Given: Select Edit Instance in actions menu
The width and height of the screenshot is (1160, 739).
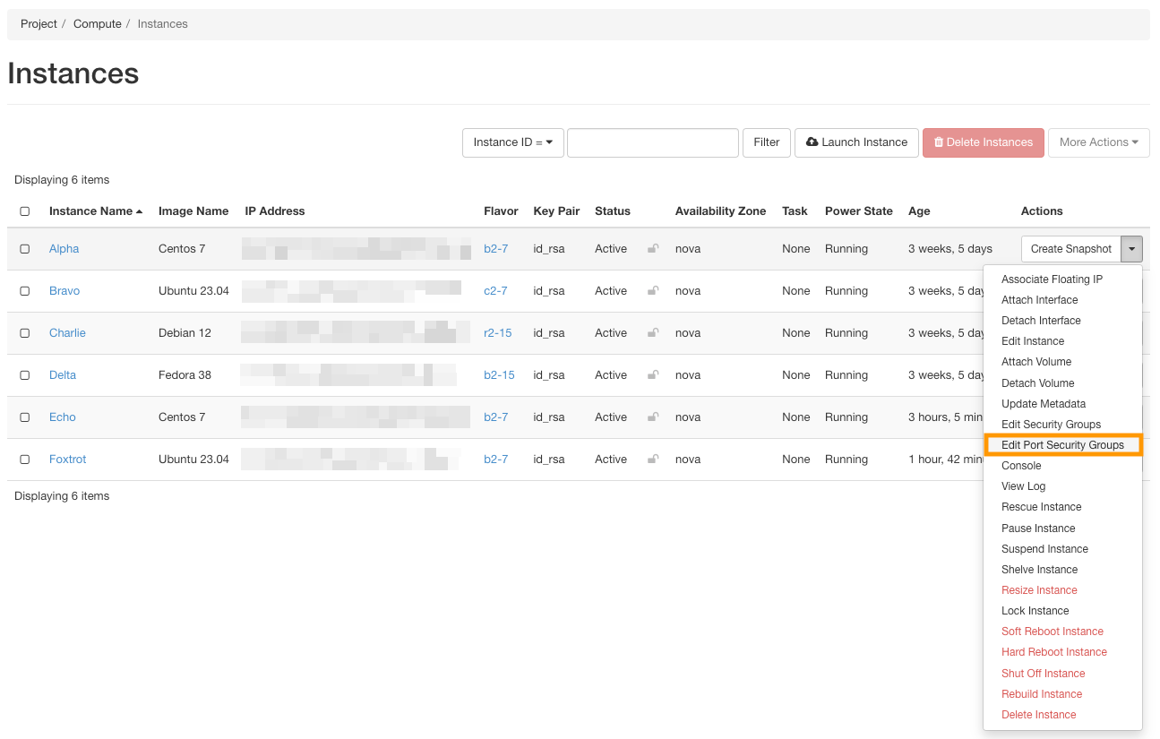Looking at the screenshot, I should 1033,341.
